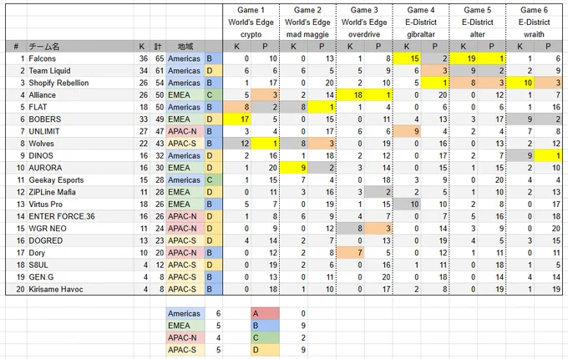This screenshot has width=568, height=359.
Task: Click the 地域 column header
Action: click(x=185, y=46)
